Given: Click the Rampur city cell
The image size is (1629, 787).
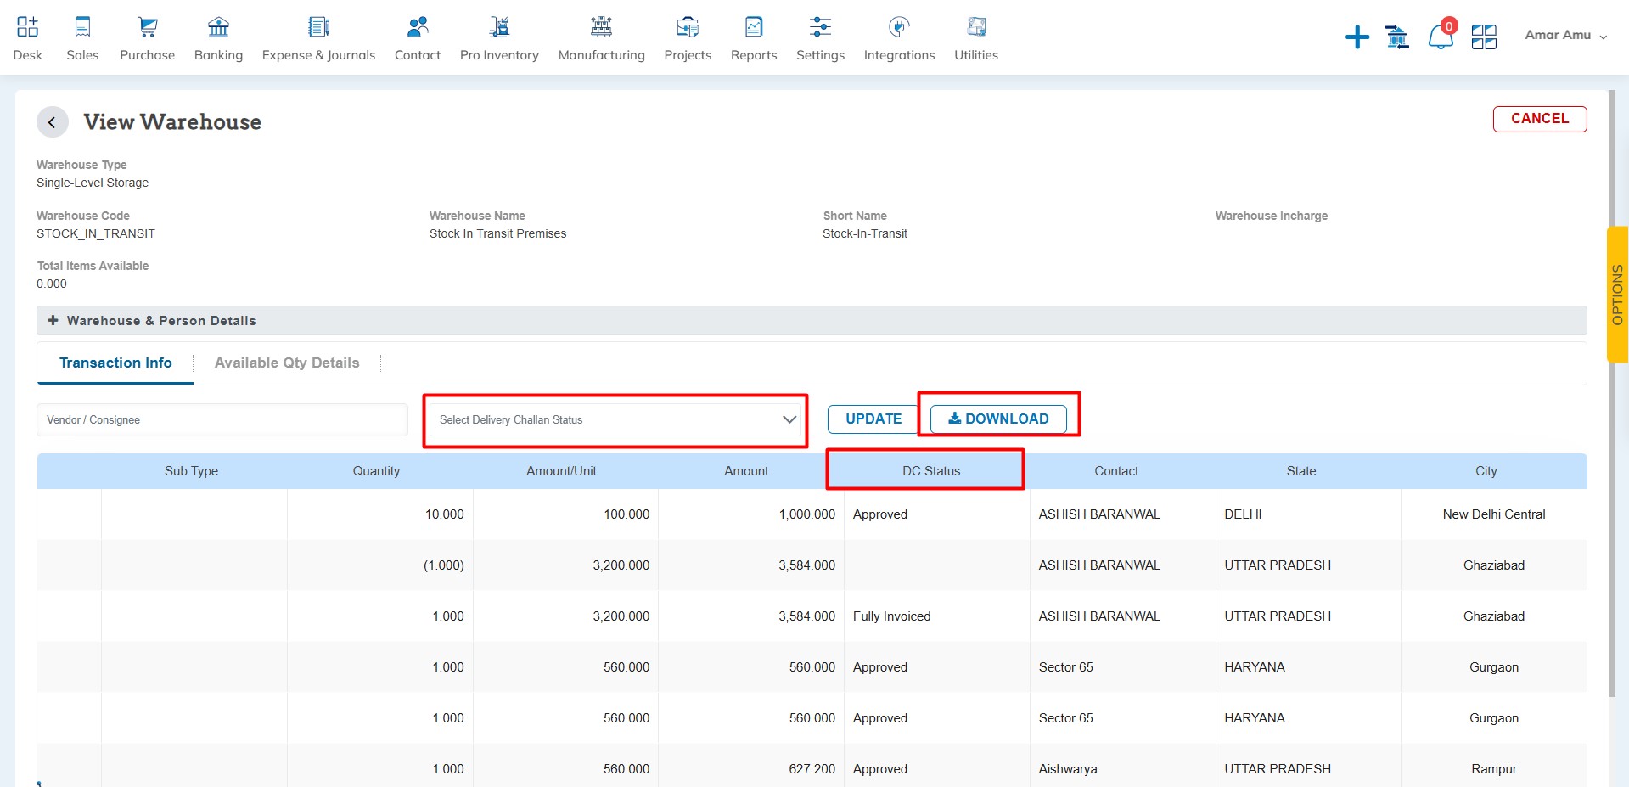Looking at the screenshot, I should [x=1494, y=769].
